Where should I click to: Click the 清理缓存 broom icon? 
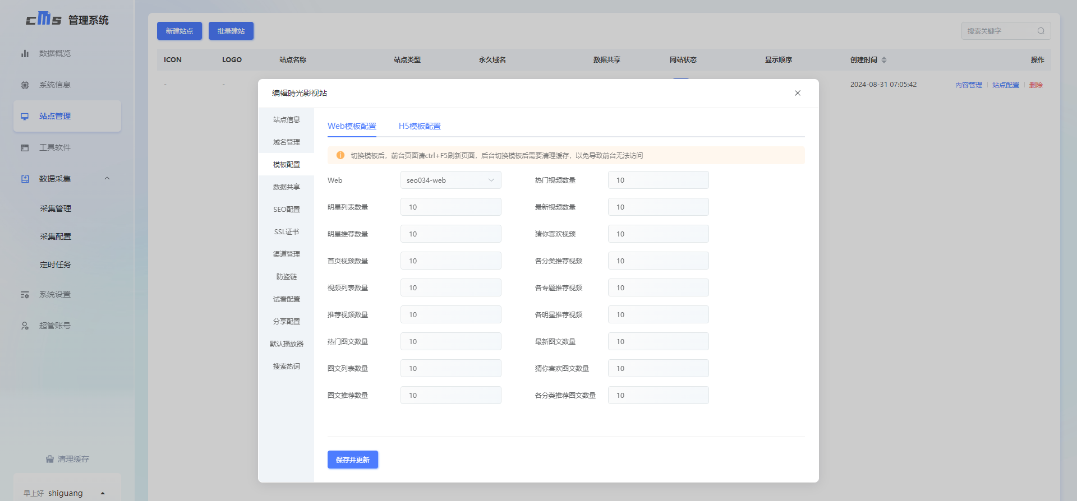pyautogui.click(x=50, y=459)
